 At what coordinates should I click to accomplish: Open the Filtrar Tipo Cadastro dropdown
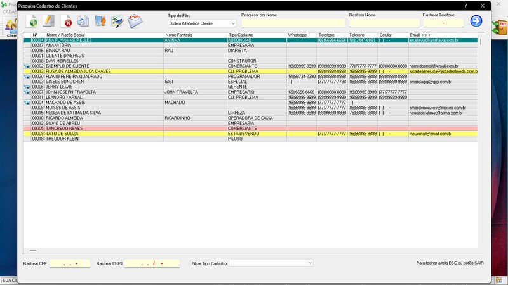271,263
